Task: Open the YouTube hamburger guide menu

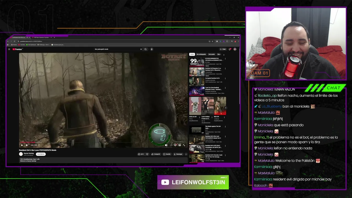Action: pyautogui.click(x=9, y=49)
